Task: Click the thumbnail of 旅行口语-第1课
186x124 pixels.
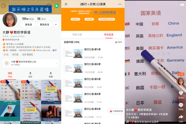Action: click(x=73, y=53)
